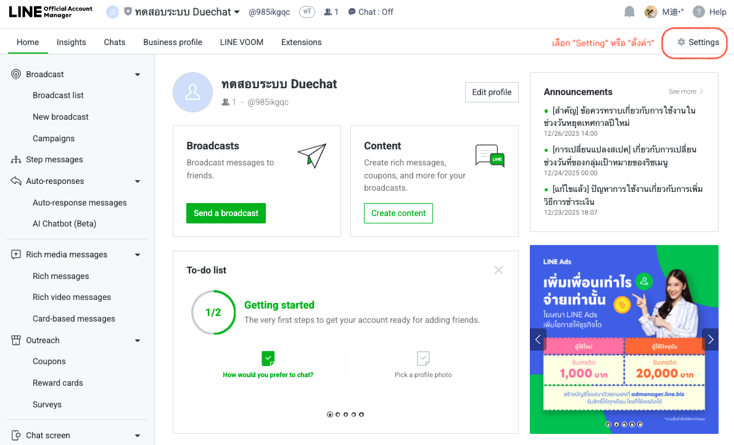Viewport: 734px width, 445px height.
Task: Click the user profile avatar in header
Action: [651, 12]
